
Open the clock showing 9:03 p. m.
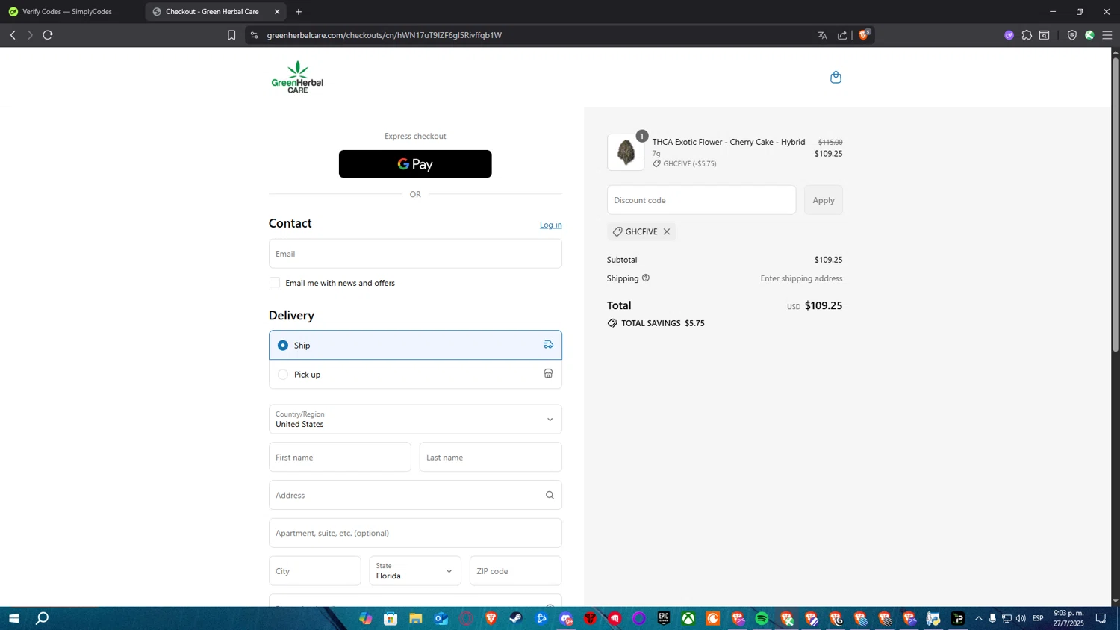(x=1068, y=618)
